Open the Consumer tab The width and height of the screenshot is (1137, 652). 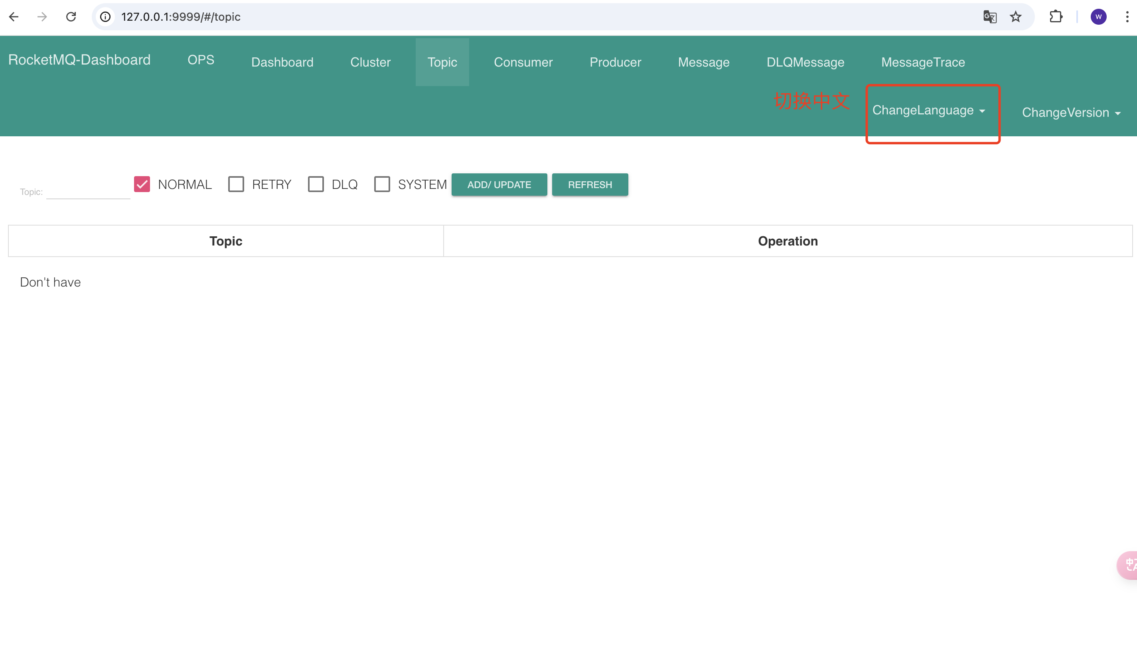(523, 62)
